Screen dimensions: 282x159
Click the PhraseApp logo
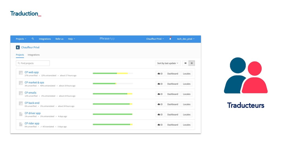[107, 39]
